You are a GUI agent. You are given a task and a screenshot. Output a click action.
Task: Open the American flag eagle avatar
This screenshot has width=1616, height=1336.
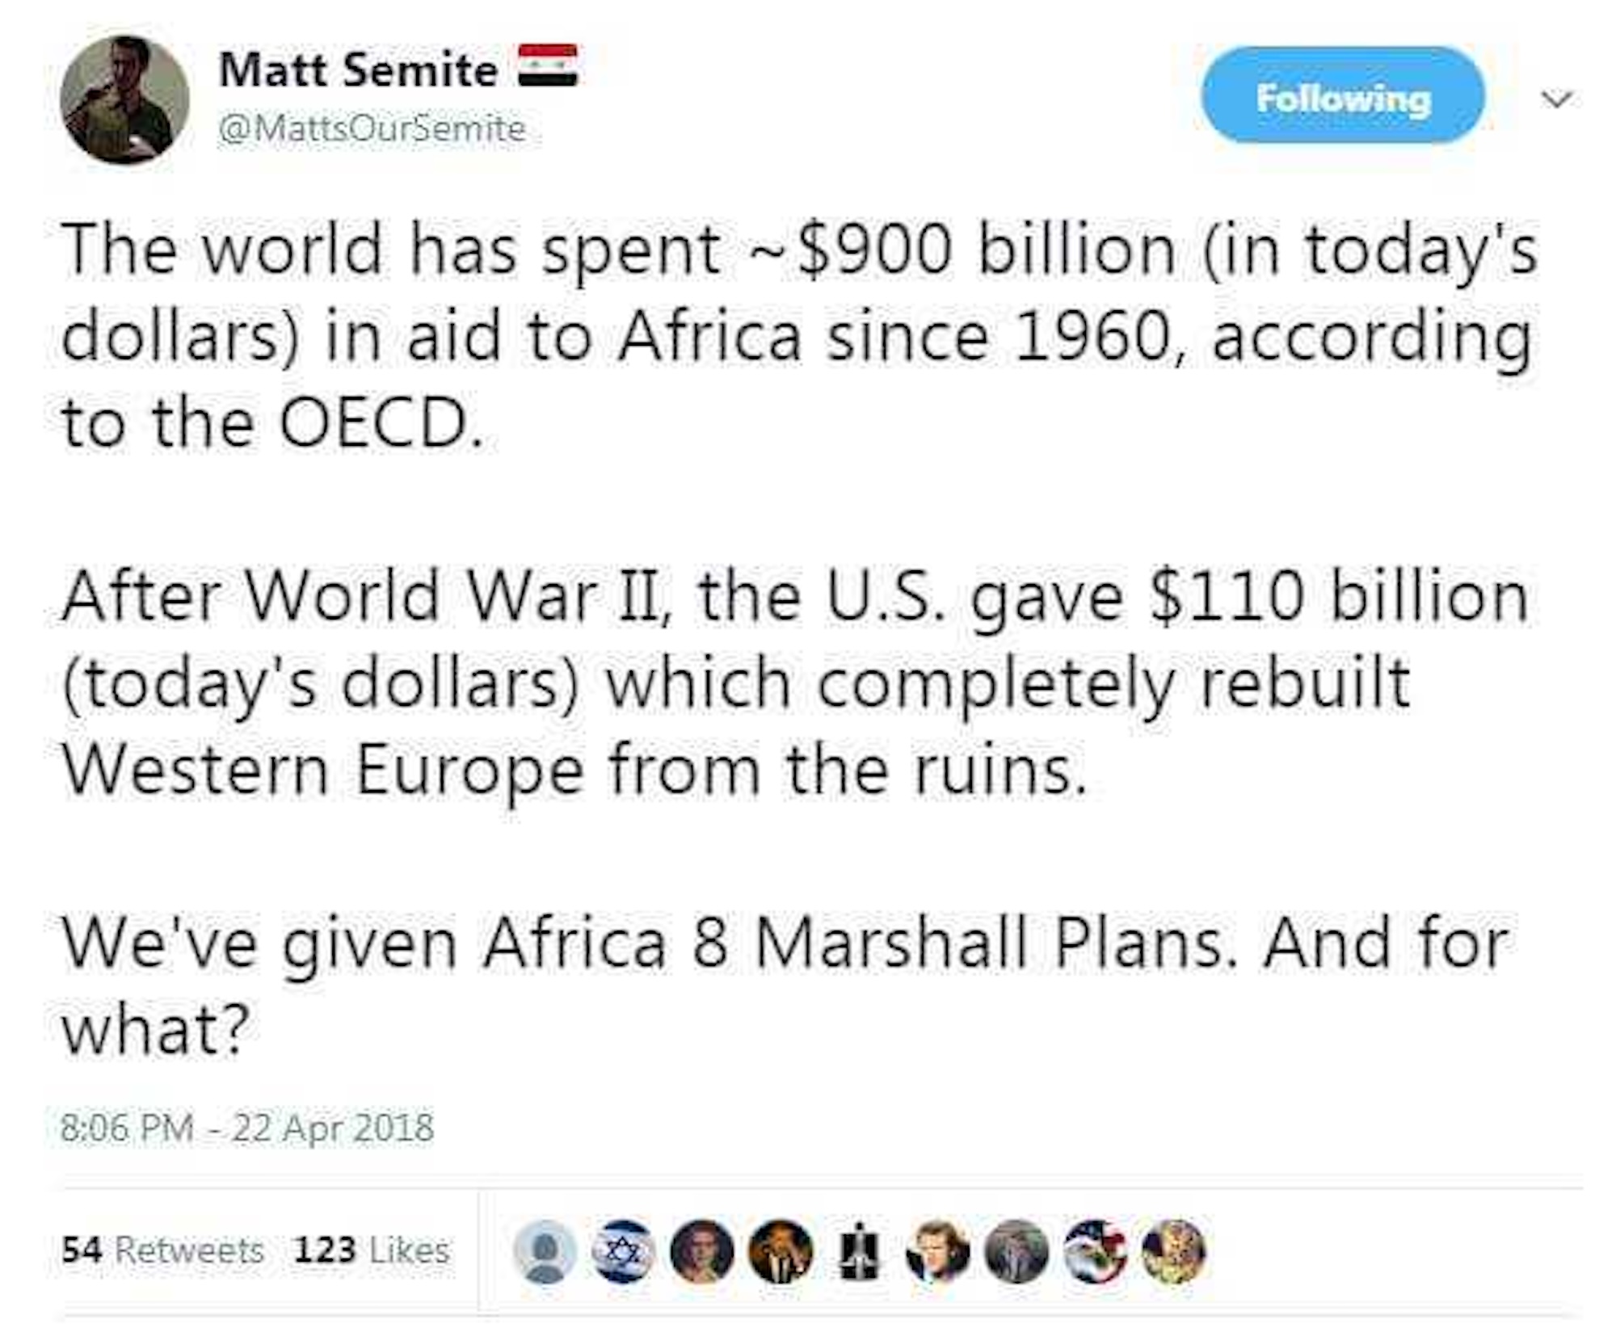click(1096, 1251)
